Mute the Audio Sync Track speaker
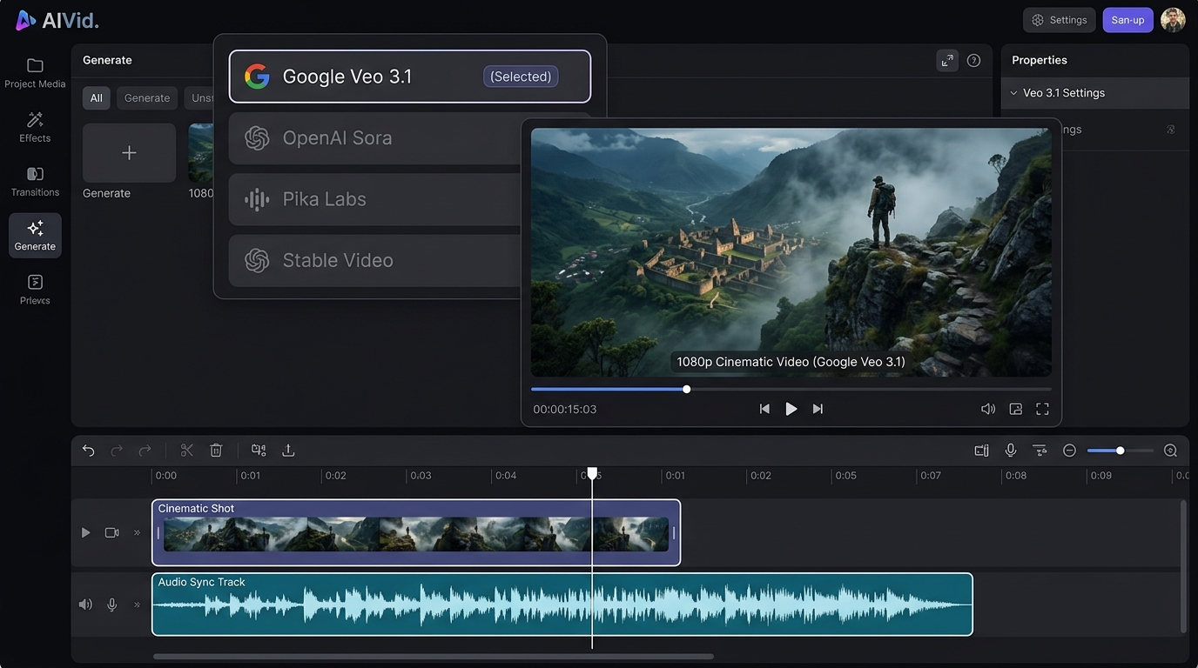 point(85,605)
